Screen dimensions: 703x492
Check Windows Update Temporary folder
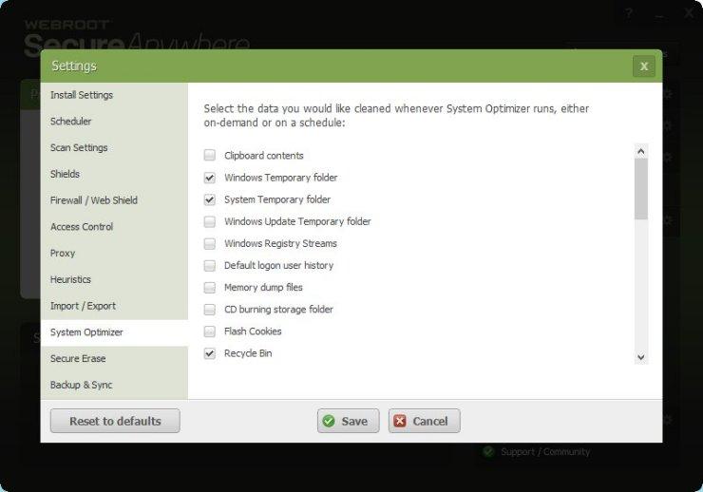tap(209, 221)
